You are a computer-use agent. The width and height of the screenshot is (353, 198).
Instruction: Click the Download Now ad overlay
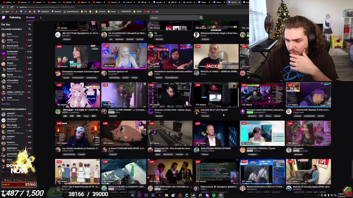coord(19,168)
